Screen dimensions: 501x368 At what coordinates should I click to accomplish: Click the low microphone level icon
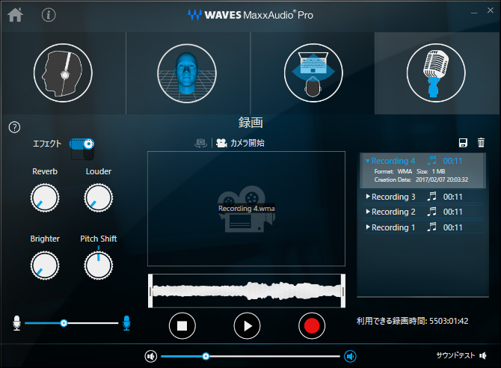point(16,323)
